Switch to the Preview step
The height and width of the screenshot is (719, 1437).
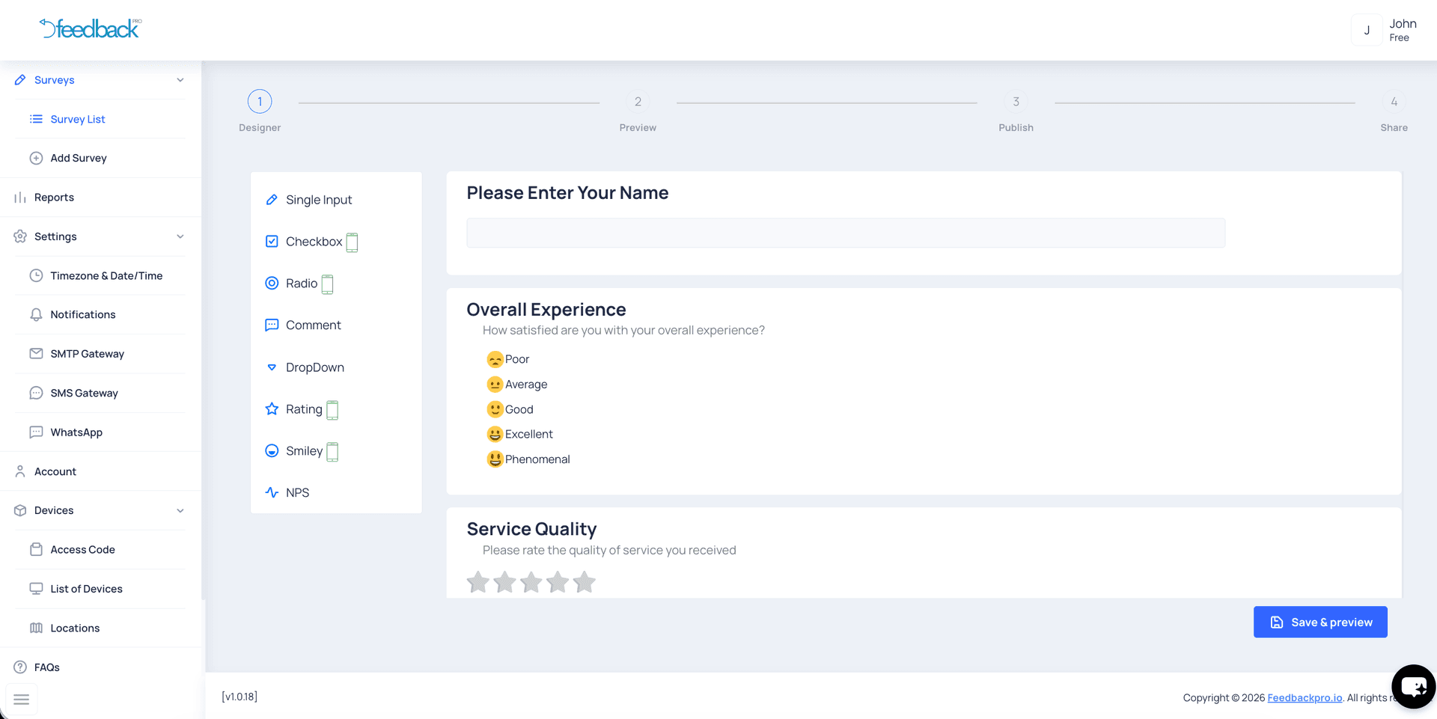(x=638, y=101)
